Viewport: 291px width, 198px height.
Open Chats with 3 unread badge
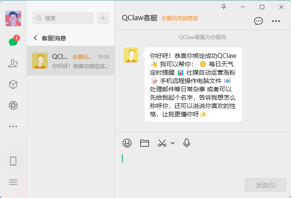[13, 41]
